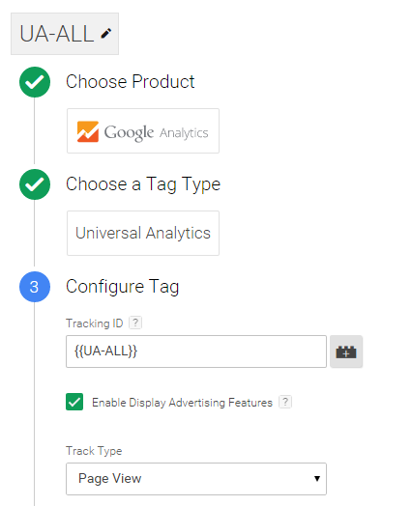The image size is (412, 506).
Task: Click the orange Google Analytics logo icon
Action: (x=88, y=131)
